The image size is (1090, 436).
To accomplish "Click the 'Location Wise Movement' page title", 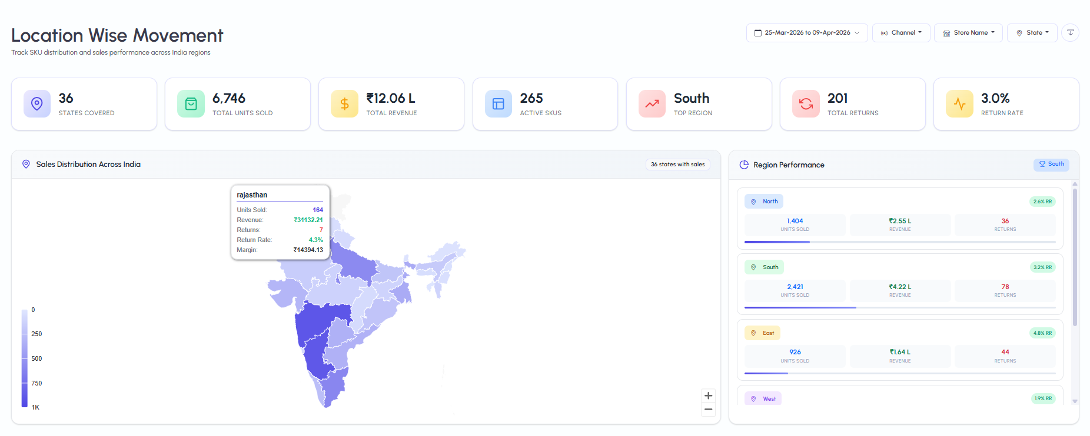I will [x=117, y=35].
